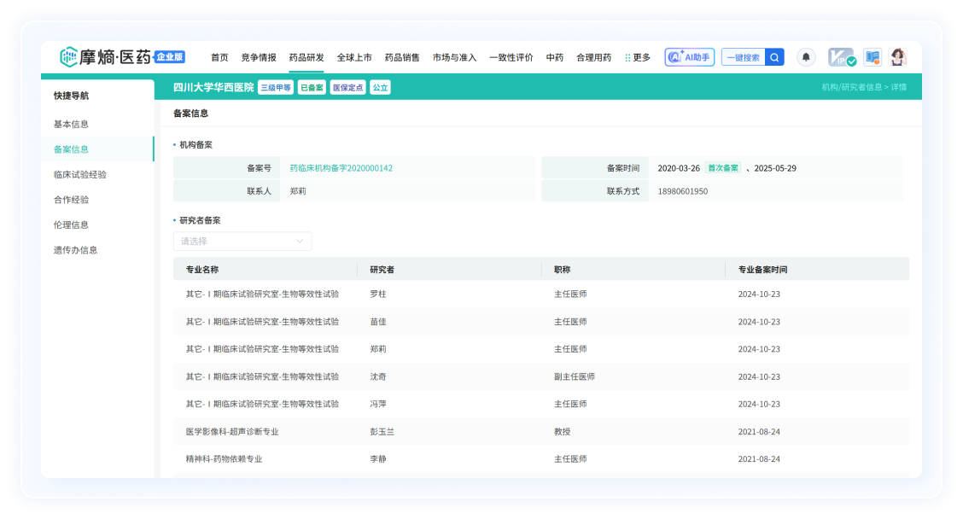Open the help book icon

tap(873, 57)
